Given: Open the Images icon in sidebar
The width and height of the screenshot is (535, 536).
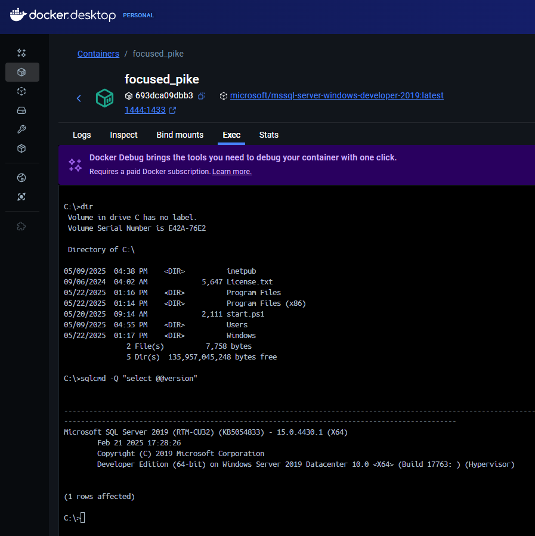Looking at the screenshot, I should 21,91.
